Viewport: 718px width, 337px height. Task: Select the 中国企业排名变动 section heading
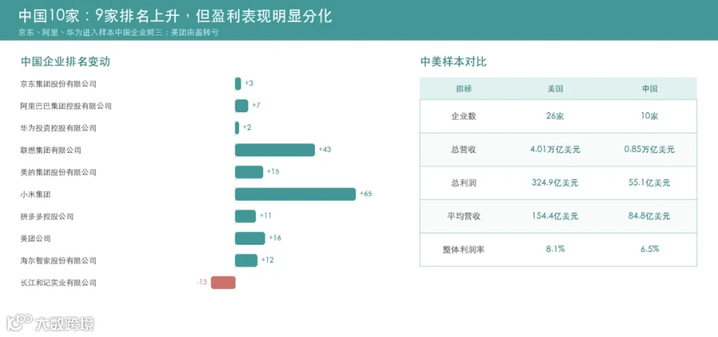65,61
